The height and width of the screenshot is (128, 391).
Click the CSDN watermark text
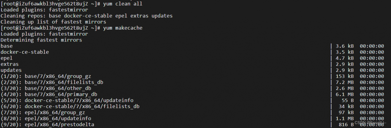point(372,123)
